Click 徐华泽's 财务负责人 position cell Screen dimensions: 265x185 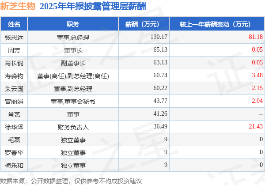point(73,127)
